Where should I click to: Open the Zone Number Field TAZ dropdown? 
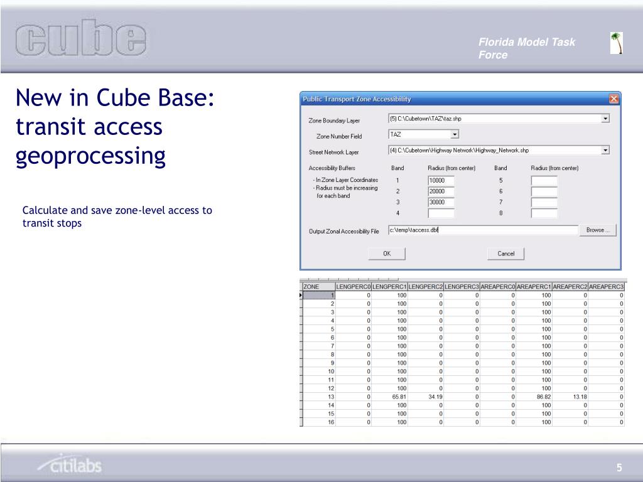tap(455, 134)
